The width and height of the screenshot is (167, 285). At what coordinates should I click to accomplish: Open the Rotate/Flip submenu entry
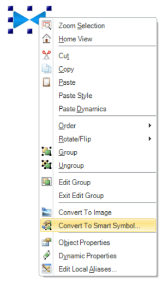click(x=98, y=139)
